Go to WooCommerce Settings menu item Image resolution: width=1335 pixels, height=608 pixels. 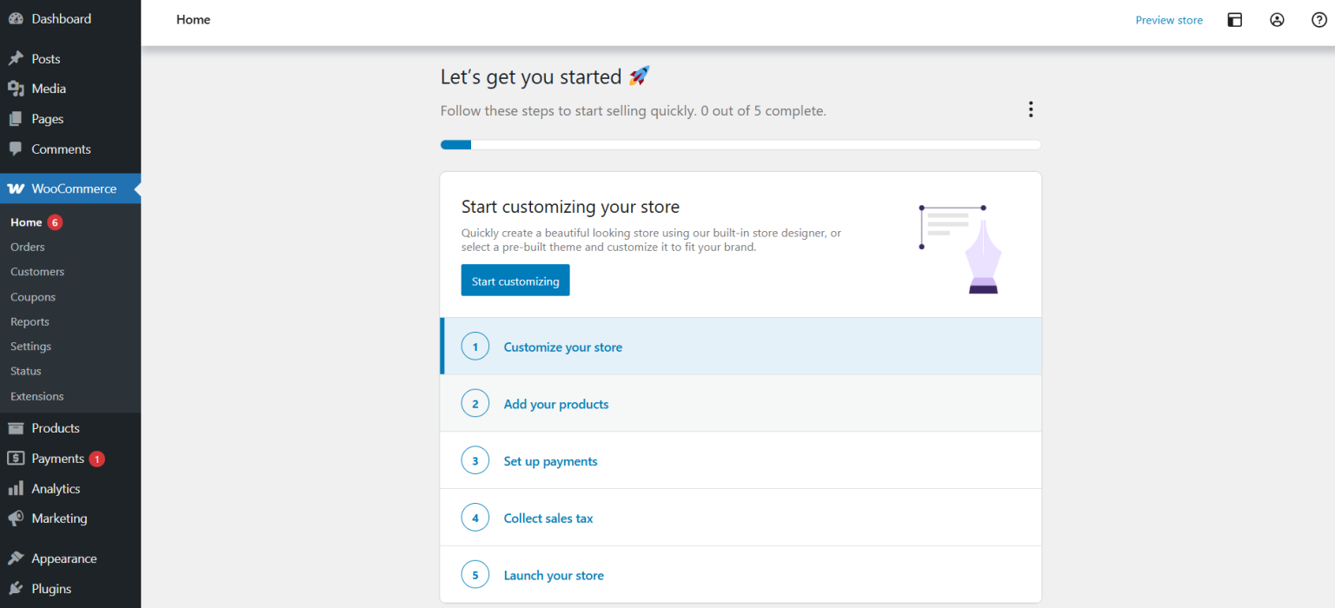(x=30, y=346)
